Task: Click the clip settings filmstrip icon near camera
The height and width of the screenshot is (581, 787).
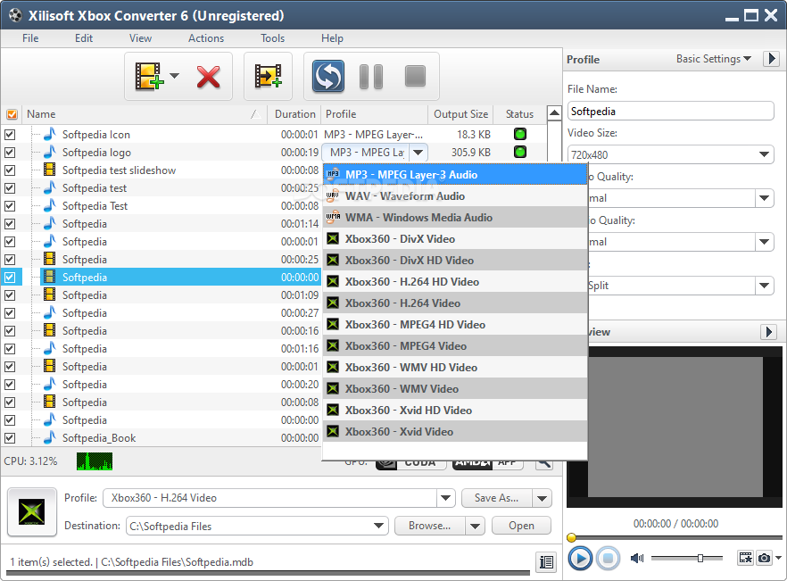Action: (745, 558)
